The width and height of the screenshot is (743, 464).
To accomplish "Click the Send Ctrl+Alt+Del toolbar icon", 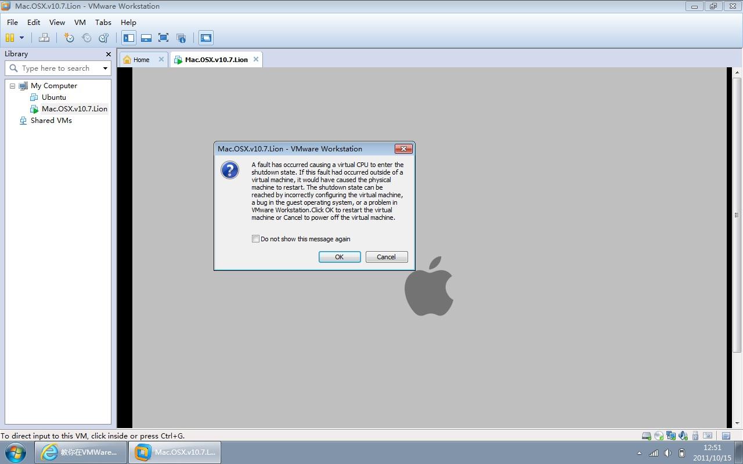I will (44, 38).
